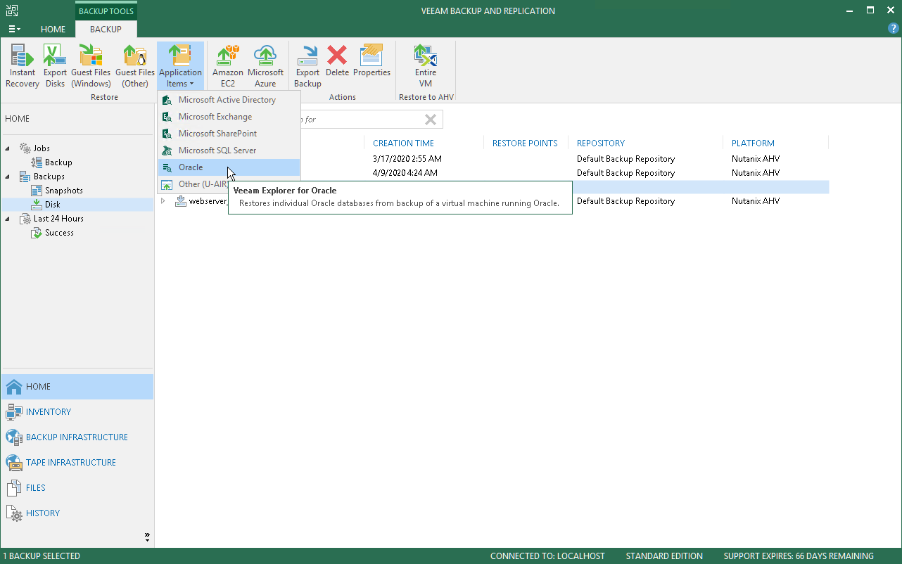
Task: Select Microsoft Exchange from the menu
Action: pyautogui.click(x=229, y=117)
